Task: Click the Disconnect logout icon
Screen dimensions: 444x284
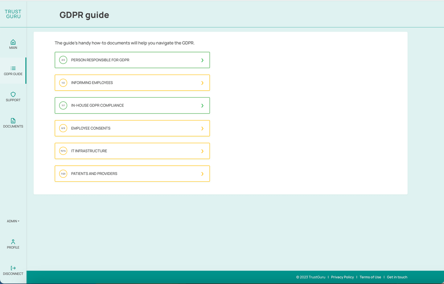Action: (x=13, y=268)
